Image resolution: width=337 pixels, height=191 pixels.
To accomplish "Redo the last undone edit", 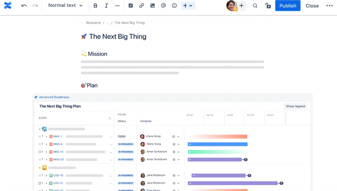I will [x=35, y=6].
